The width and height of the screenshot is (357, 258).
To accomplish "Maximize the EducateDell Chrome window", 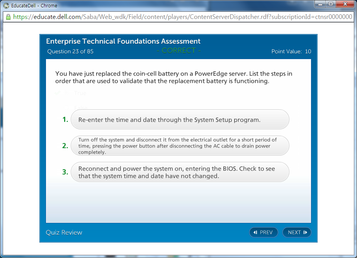I will coord(330,4).
